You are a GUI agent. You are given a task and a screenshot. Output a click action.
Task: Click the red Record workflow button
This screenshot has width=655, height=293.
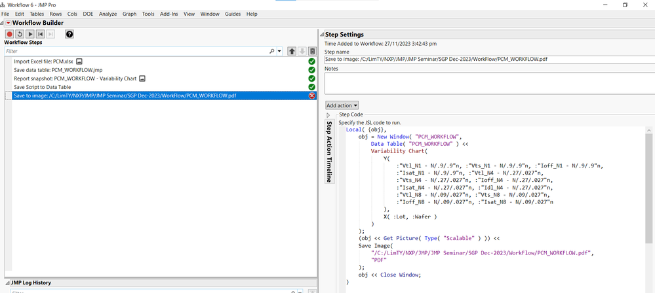click(x=10, y=34)
